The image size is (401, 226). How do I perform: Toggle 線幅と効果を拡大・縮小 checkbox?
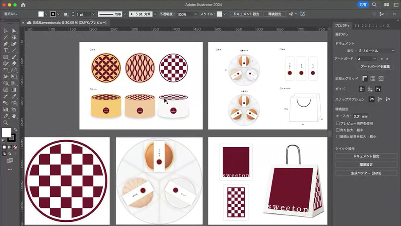click(338, 136)
